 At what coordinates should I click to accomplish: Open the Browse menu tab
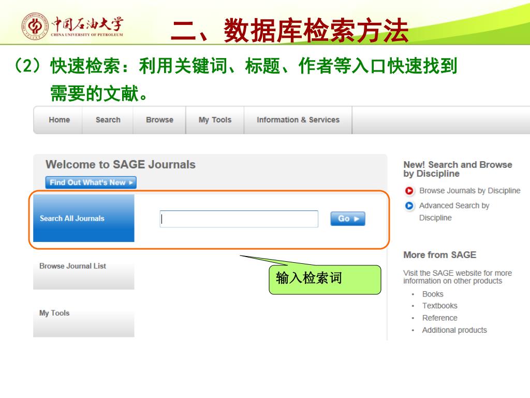point(159,120)
